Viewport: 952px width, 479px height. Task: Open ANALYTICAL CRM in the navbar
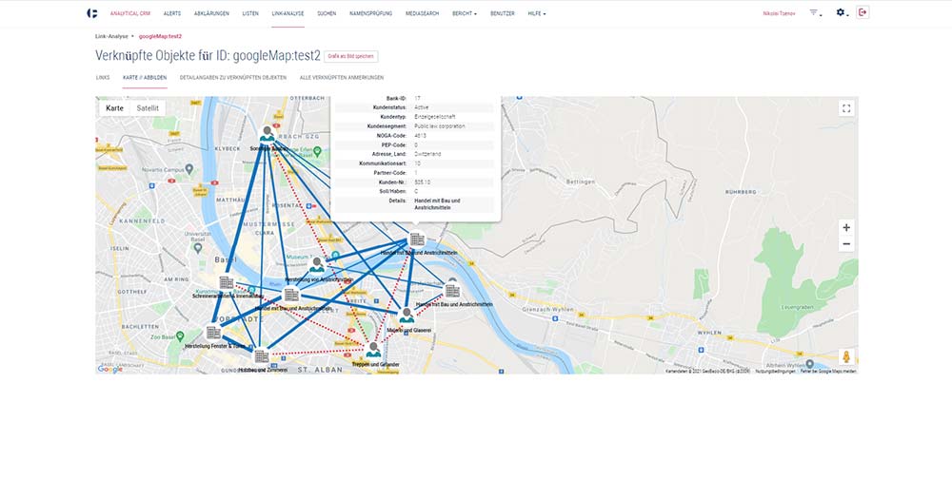pyautogui.click(x=129, y=13)
